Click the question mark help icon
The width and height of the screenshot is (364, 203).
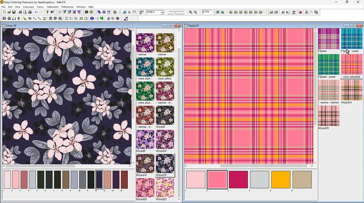click(x=47, y=12)
